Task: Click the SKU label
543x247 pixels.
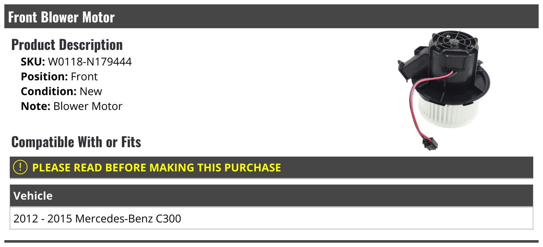Action: coord(33,62)
